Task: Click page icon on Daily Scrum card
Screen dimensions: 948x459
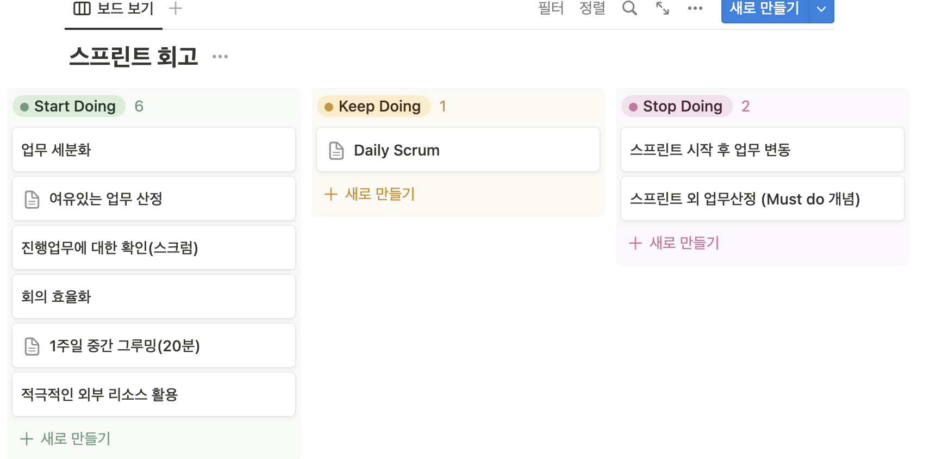Action: click(336, 150)
